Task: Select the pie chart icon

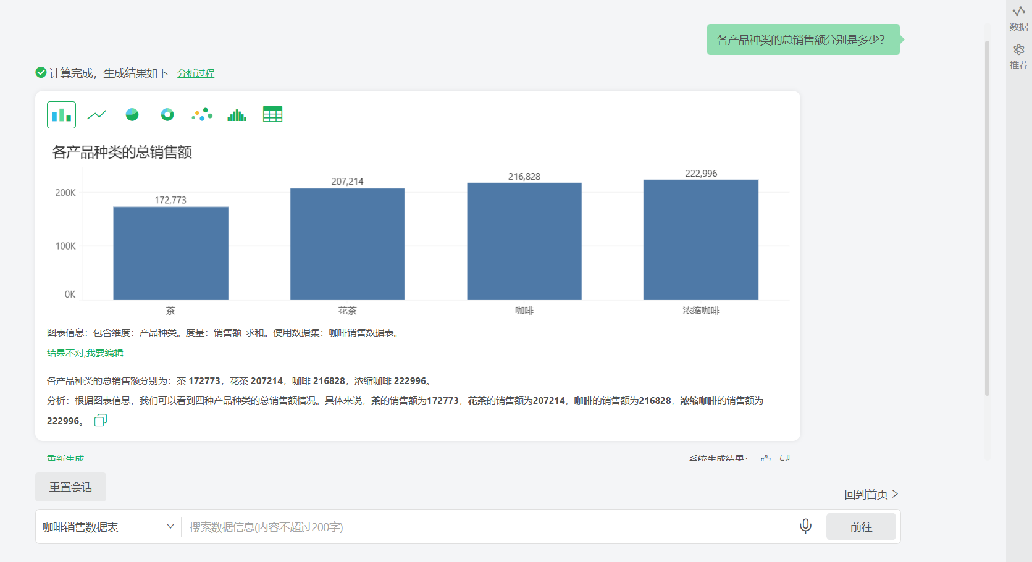Action: pos(132,115)
